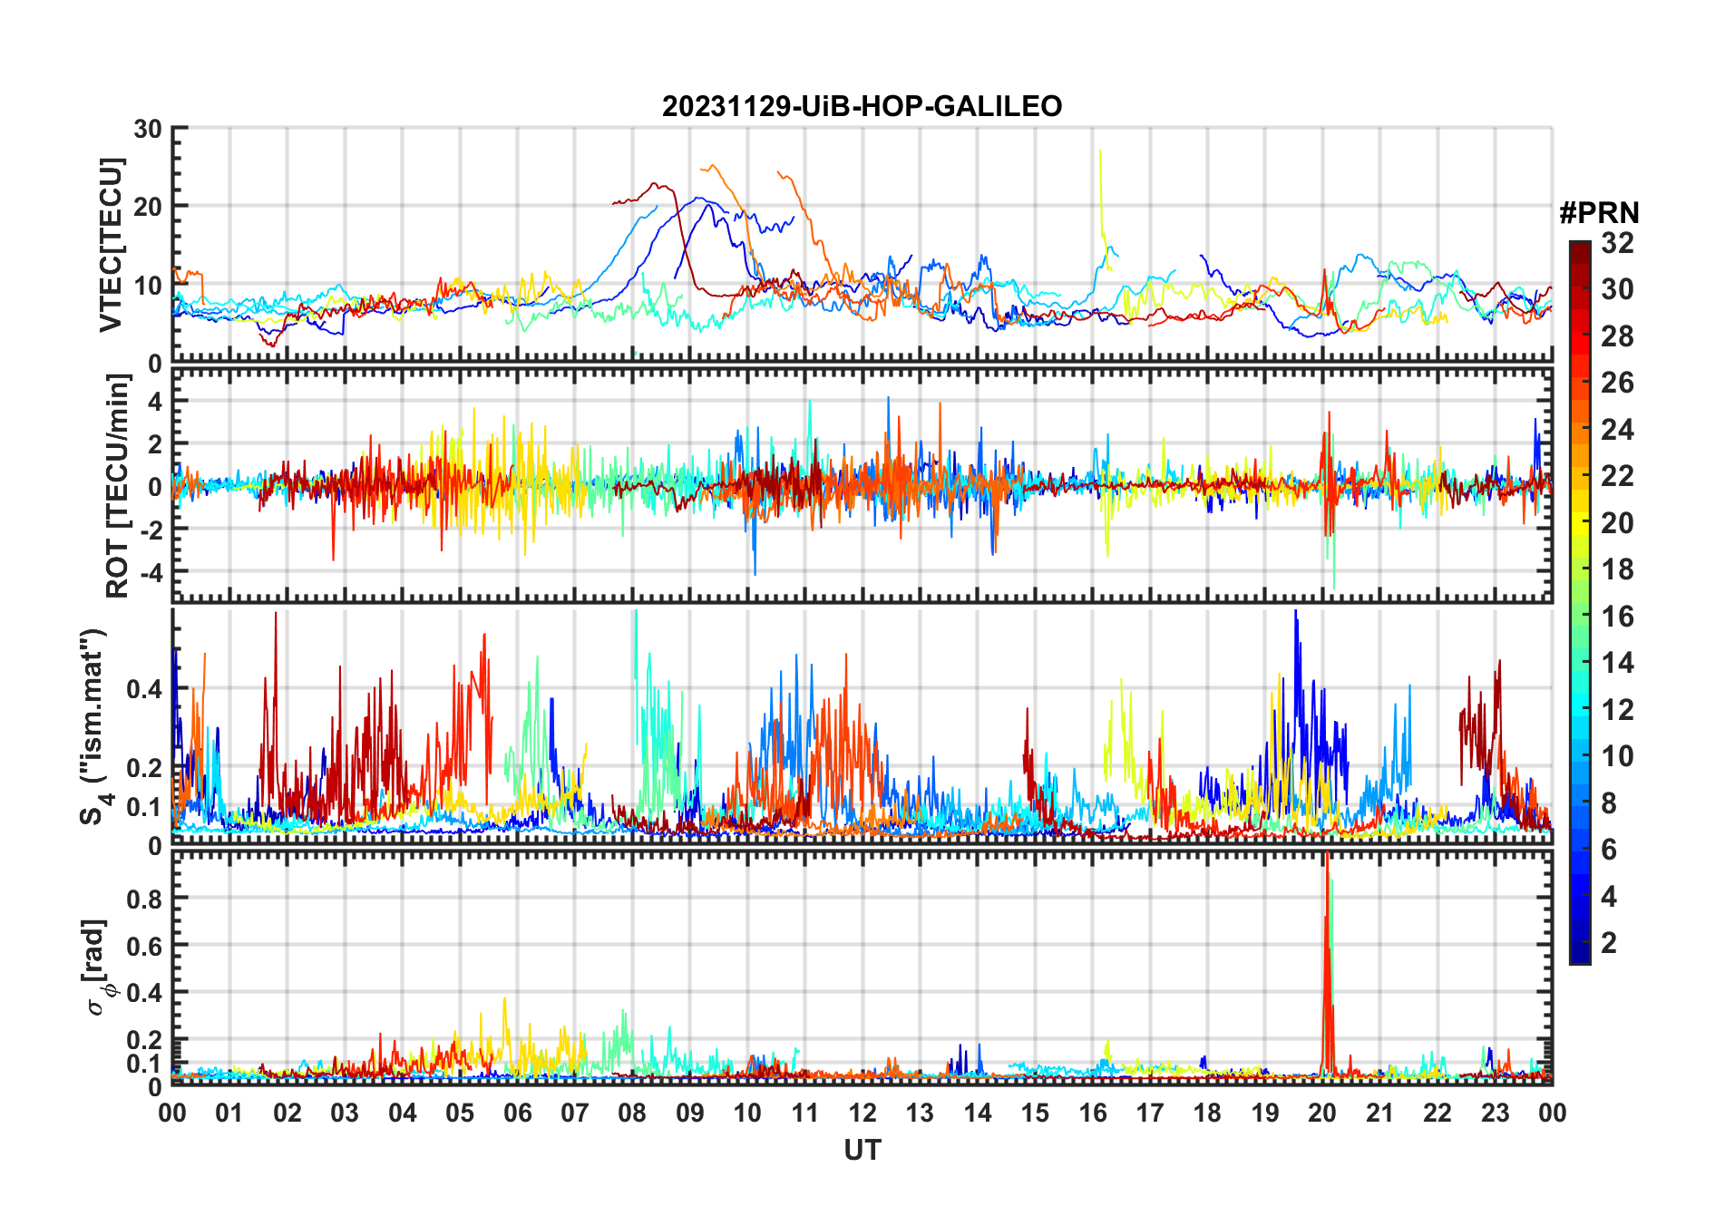Click the S4 ("ism.mat") y-axis label
Viewport: 1725px width, 1206px height.
tap(93, 726)
